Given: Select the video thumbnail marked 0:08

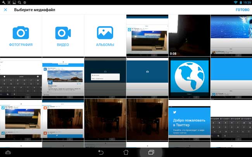Looking at the screenshot, I should click(189, 36).
